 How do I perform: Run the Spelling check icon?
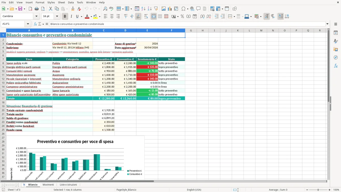pyautogui.click(x=111, y=9)
